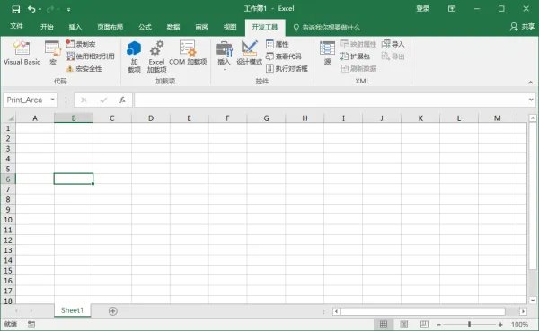The width and height of the screenshot is (539, 331).
Task: Open the File (文件) tab
Action: pos(16,26)
